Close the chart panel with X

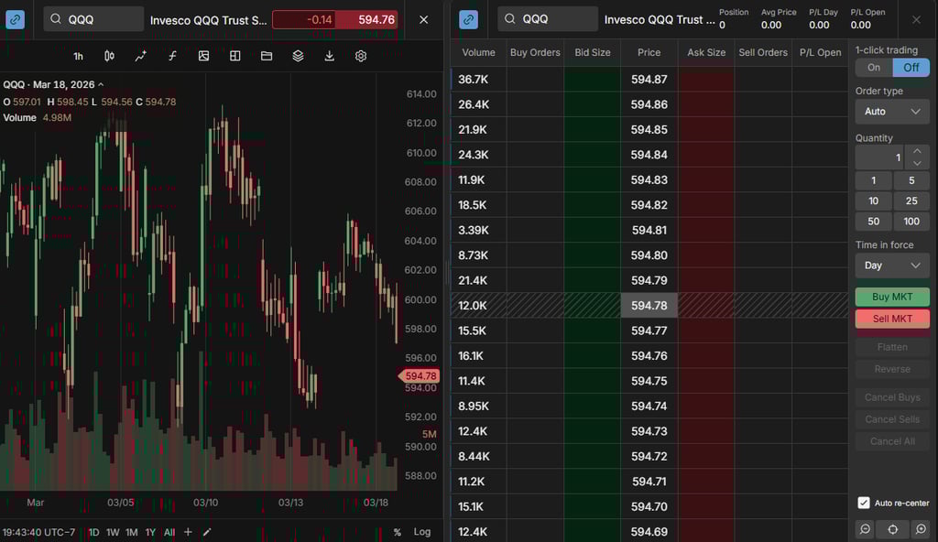coord(423,20)
